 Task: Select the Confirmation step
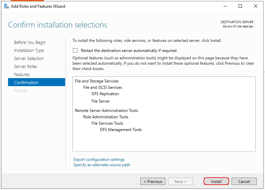(x=36, y=82)
